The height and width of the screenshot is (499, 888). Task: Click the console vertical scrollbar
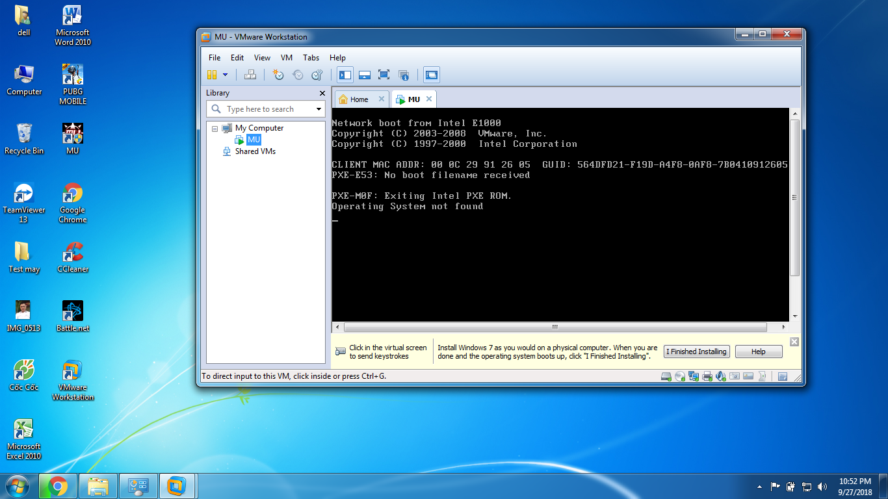point(794,198)
